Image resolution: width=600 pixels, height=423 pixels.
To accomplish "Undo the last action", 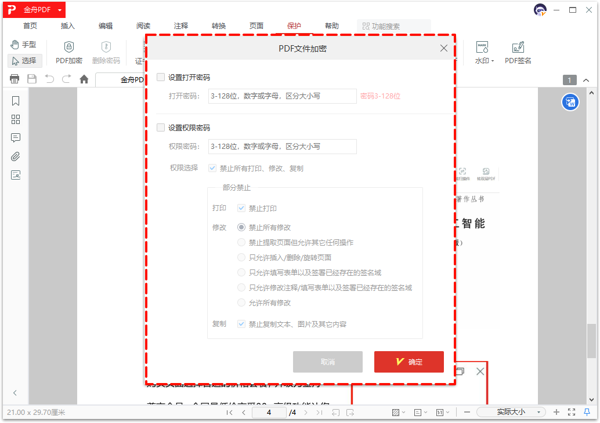I will [49, 79].
